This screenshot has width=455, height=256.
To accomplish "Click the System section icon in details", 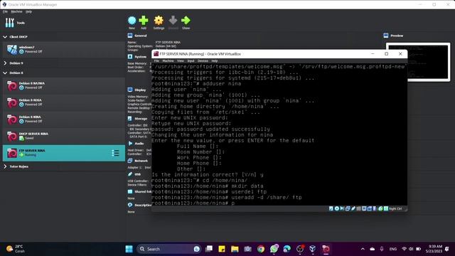I will [130, 57].
